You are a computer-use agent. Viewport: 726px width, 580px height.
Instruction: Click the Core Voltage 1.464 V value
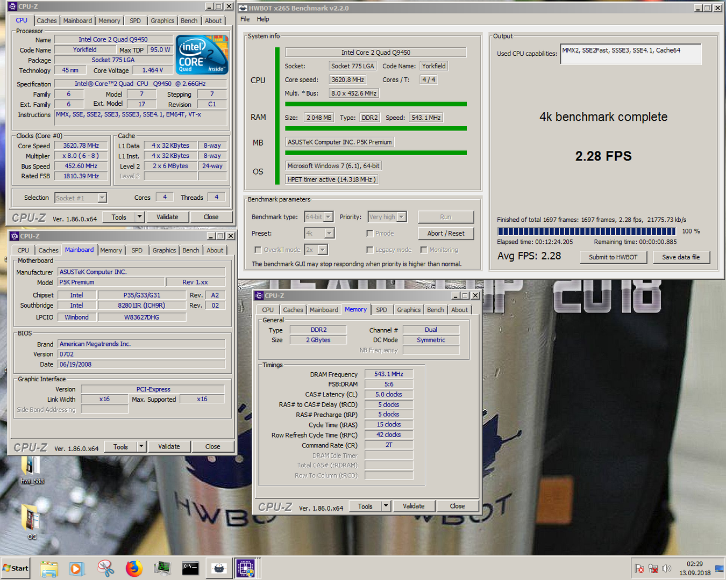pyautogui.click(x=153, y=70)
